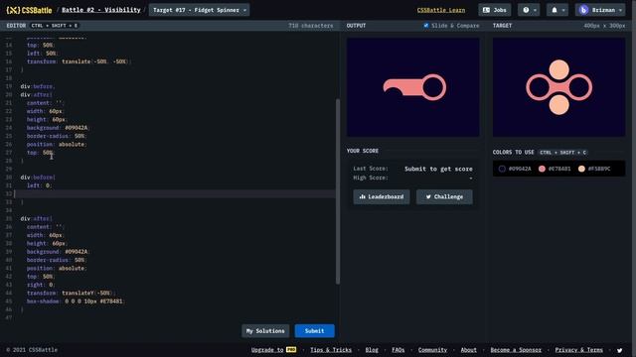The height and width of the screenshot is (357, 636).
Task: Click the 'left: 0' line in div:before
Action: [39, 185]
